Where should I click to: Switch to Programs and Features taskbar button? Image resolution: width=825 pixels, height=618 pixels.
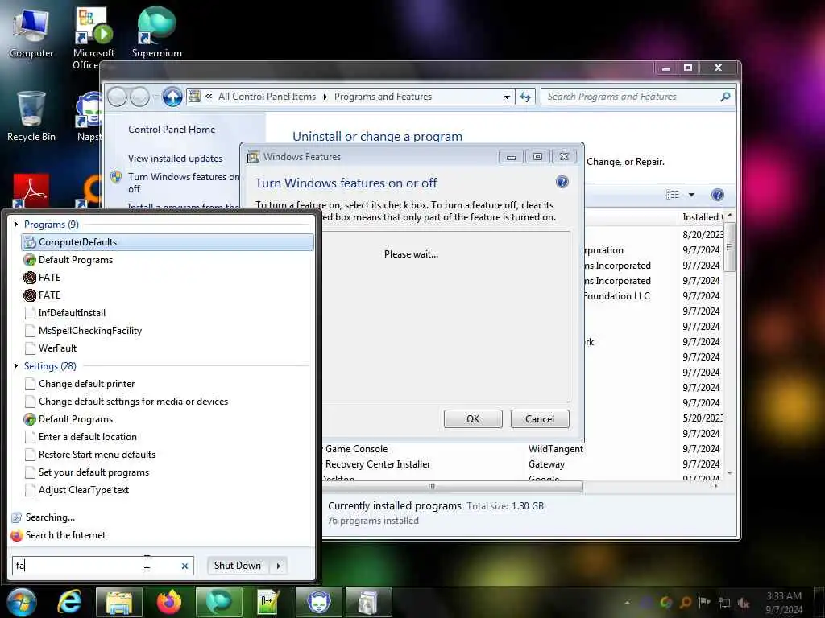pos(368,602)
